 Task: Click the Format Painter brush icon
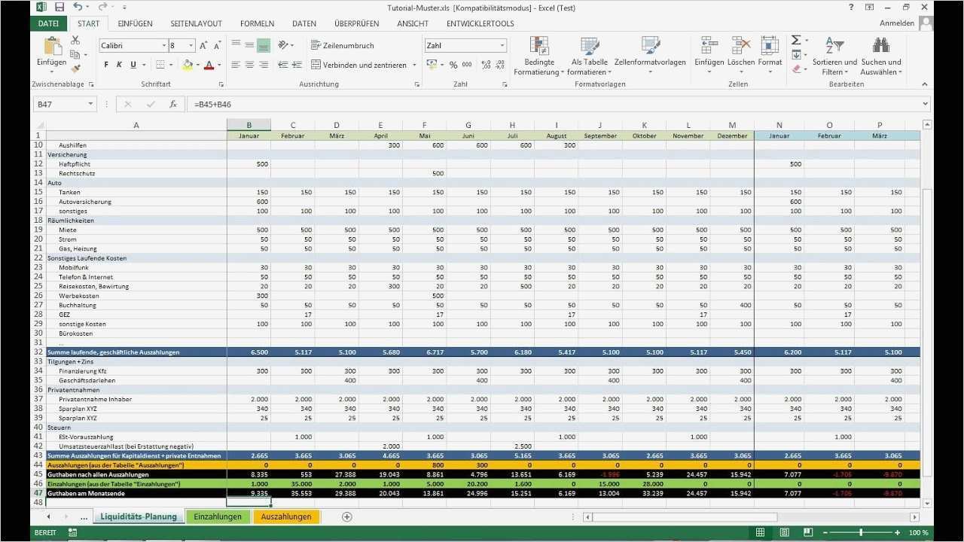coord(75,69)
